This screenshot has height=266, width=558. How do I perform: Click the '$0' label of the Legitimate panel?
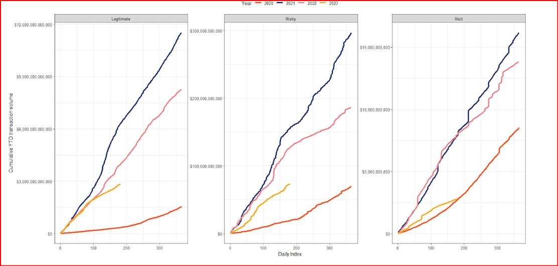[51, 234]
